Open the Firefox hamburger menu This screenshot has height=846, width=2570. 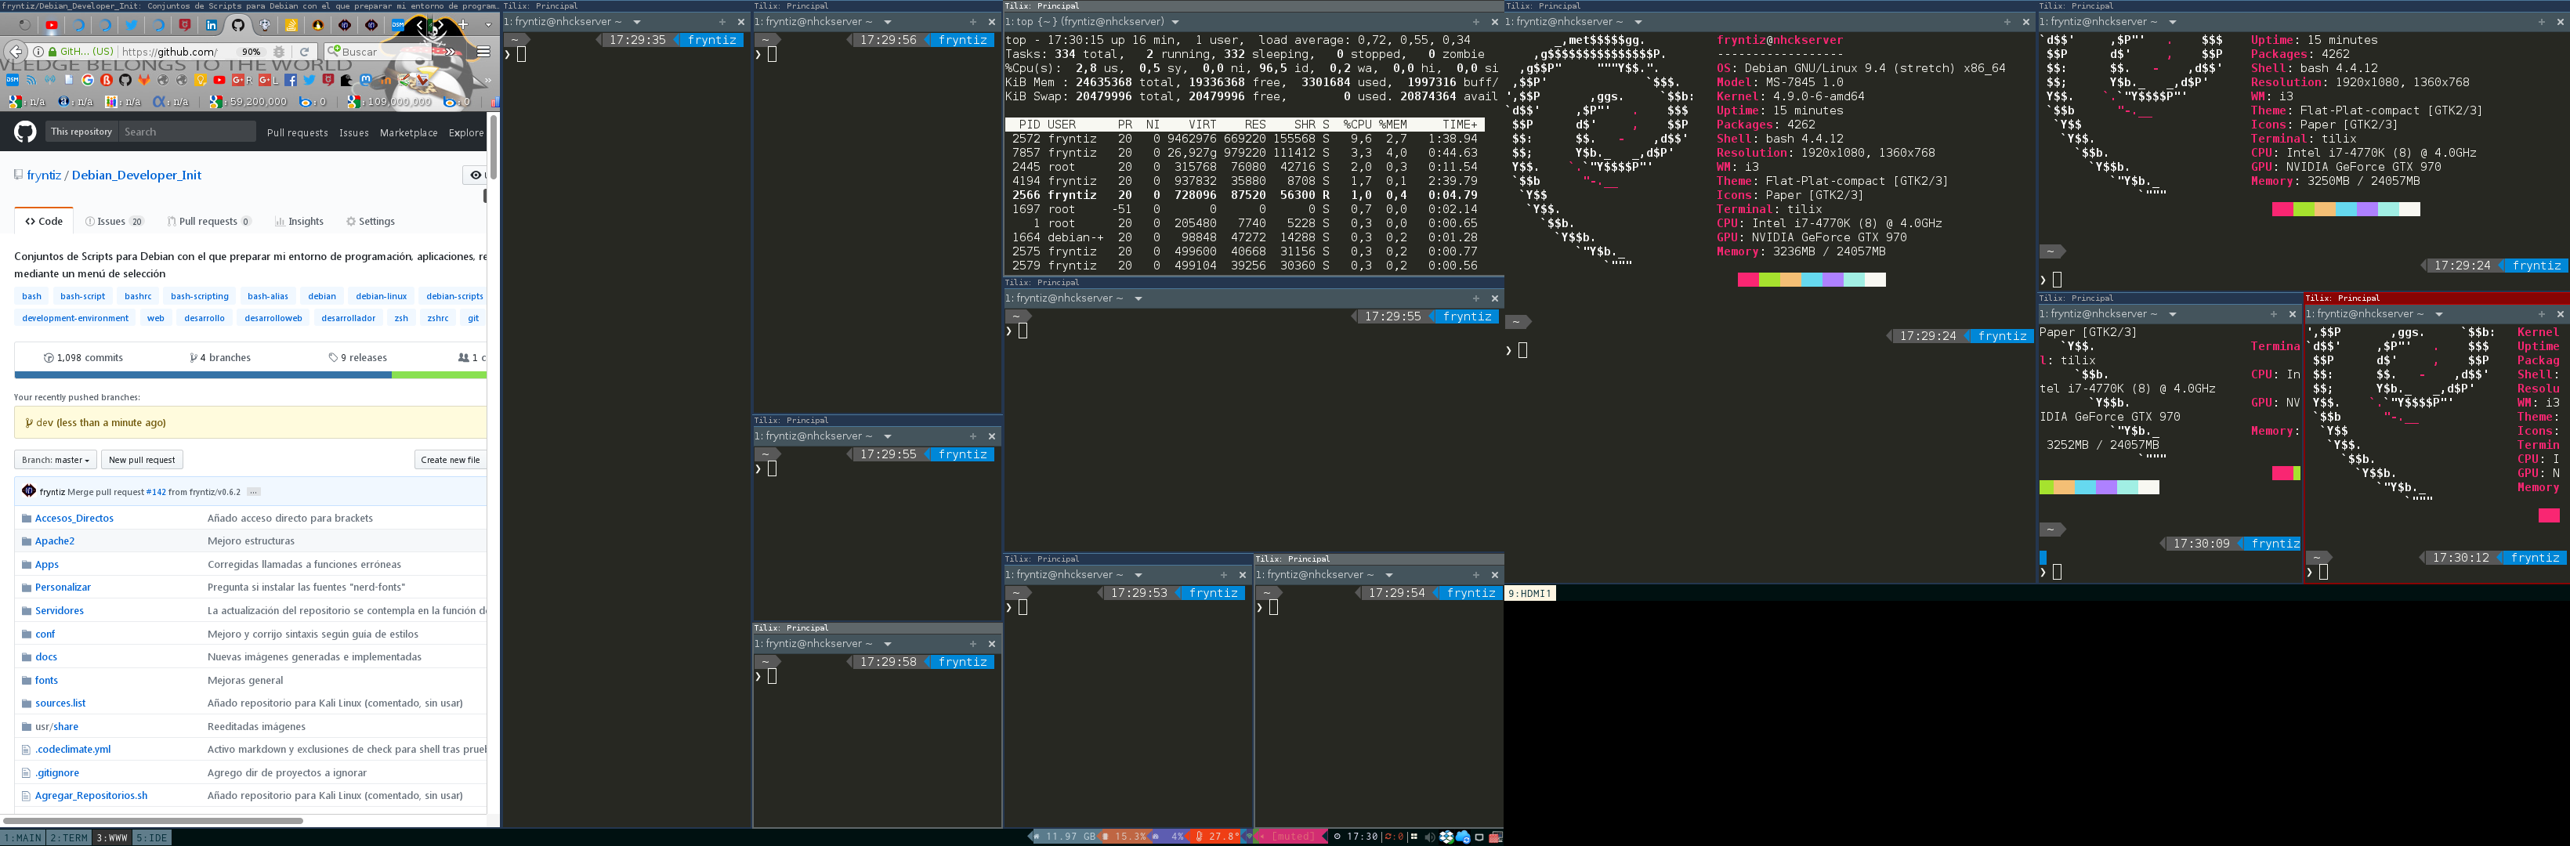click(x=483, y=51)
